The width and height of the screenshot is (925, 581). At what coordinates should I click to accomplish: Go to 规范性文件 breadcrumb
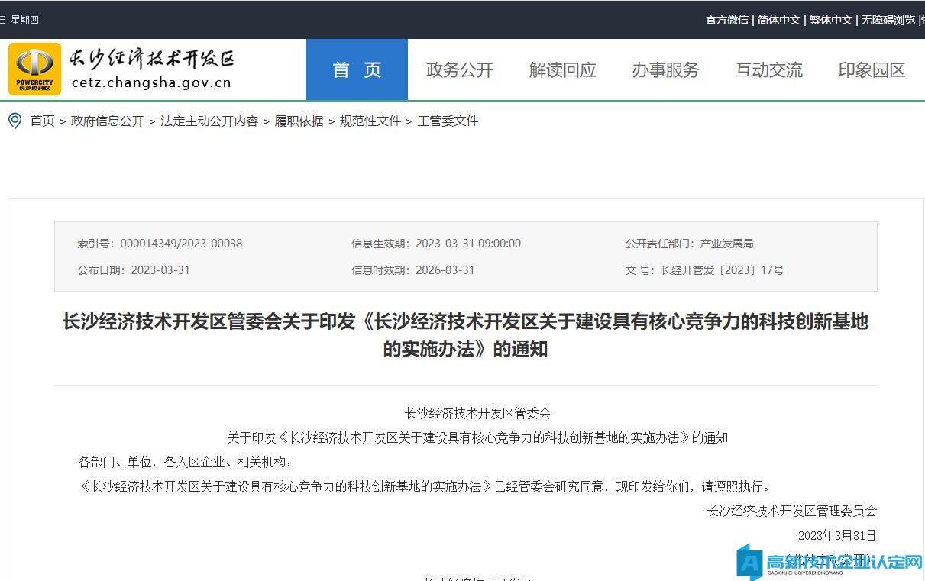[370, 121]
